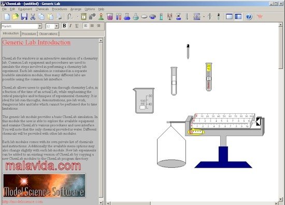
Task: Add test tubes from toolbar
Action: tap(119, 17)
